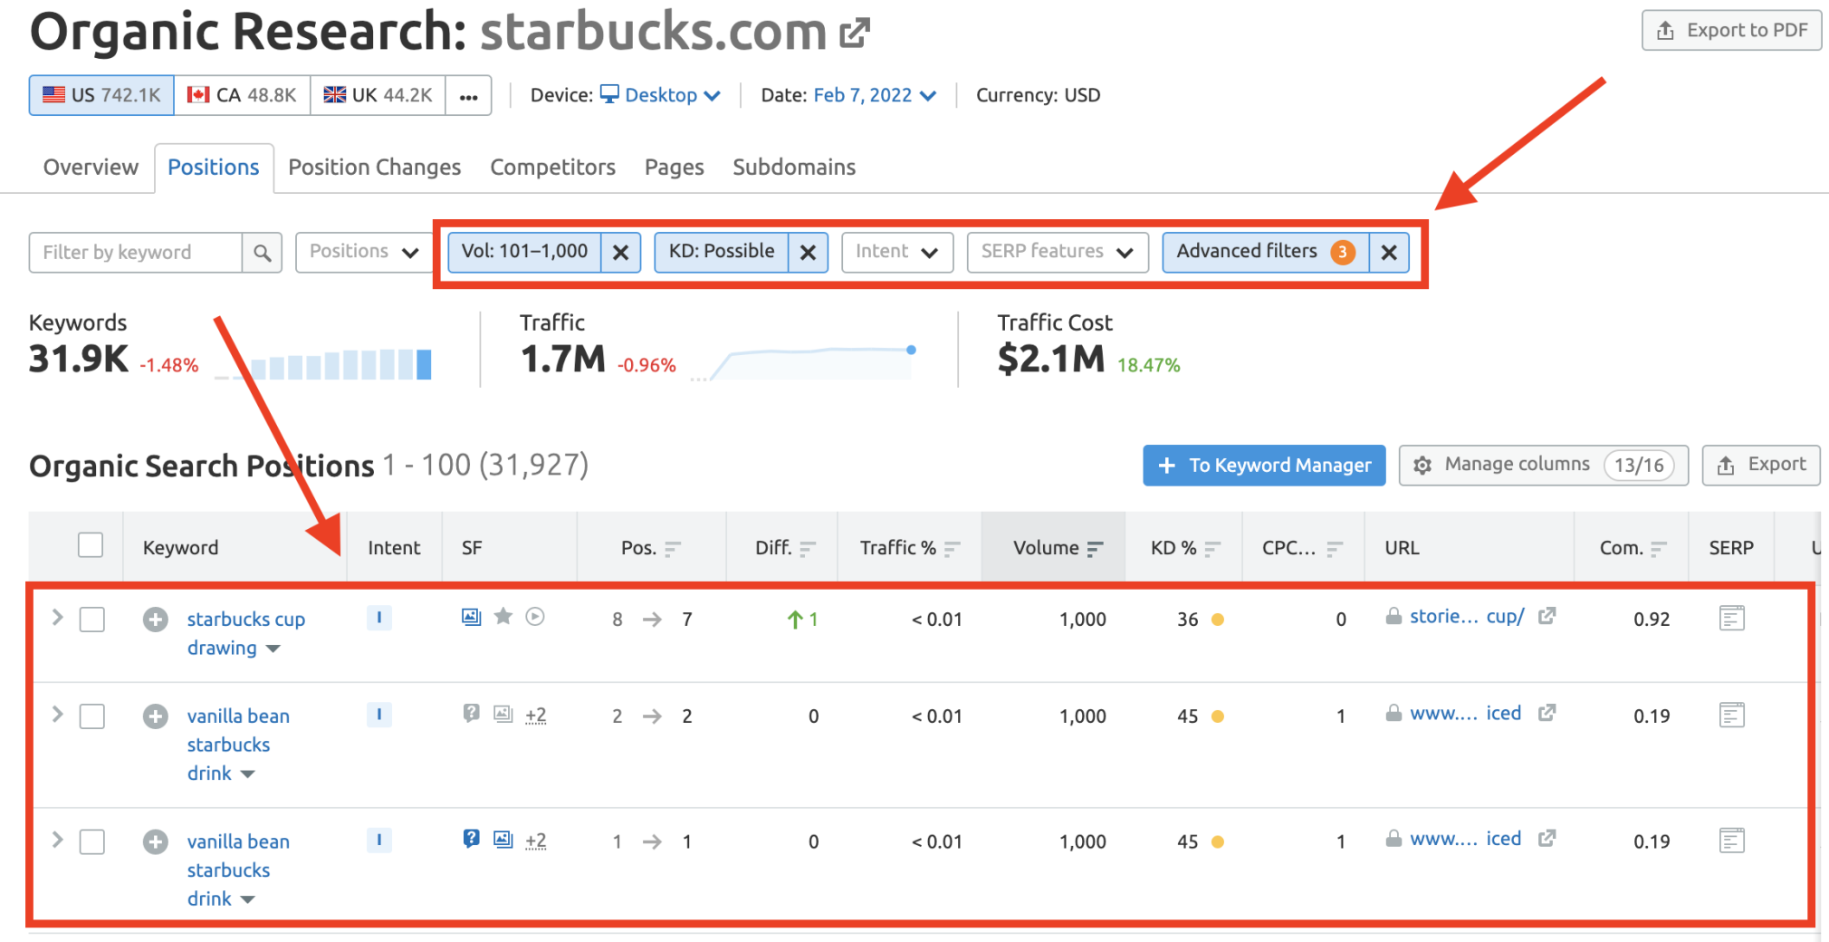1829x942 pixels.
Task: Open external URL icon in the row with position 2
Action: click(1547, 713)
